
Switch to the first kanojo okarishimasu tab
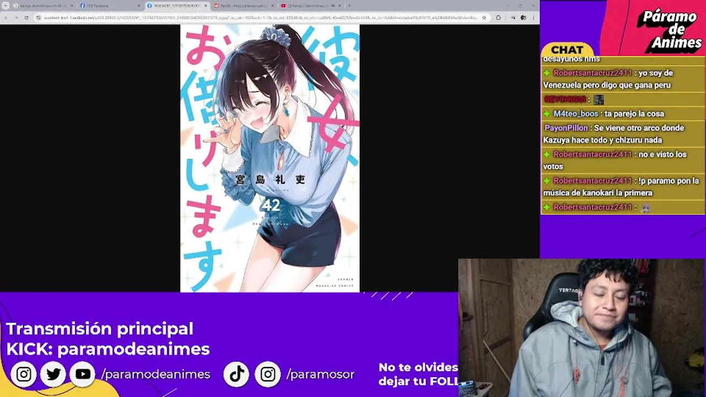(42, 6)
